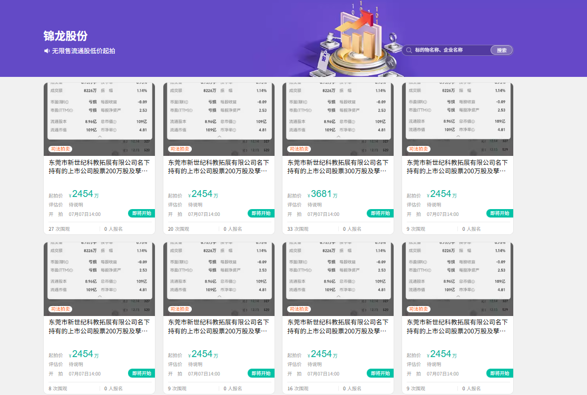Click the 司法拍卖 tag on the 33 次围观 card
Screen dimensions: 587x395
(x=299, y=149)
